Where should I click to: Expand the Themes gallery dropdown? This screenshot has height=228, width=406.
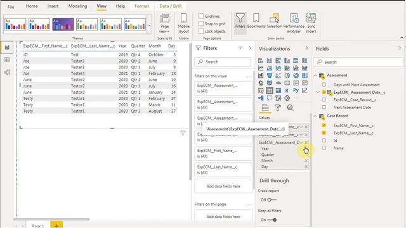point(150,25)
